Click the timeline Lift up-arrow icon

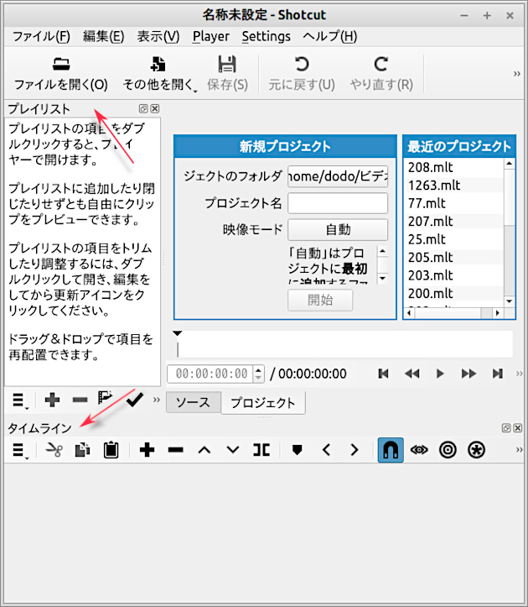pyautogui.click(x=204, y=450)
